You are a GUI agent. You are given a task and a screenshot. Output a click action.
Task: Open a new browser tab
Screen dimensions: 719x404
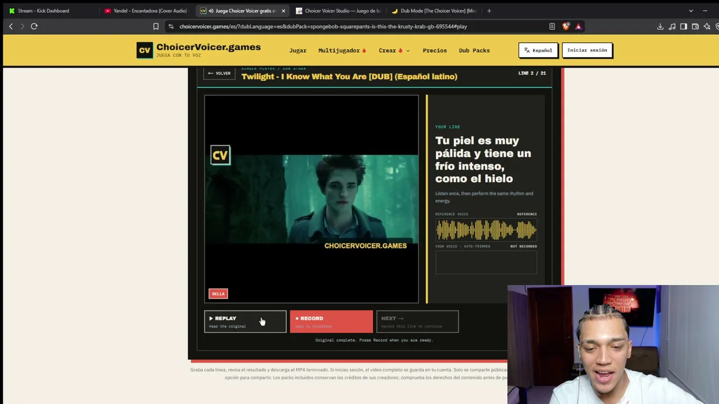point(489,11)
